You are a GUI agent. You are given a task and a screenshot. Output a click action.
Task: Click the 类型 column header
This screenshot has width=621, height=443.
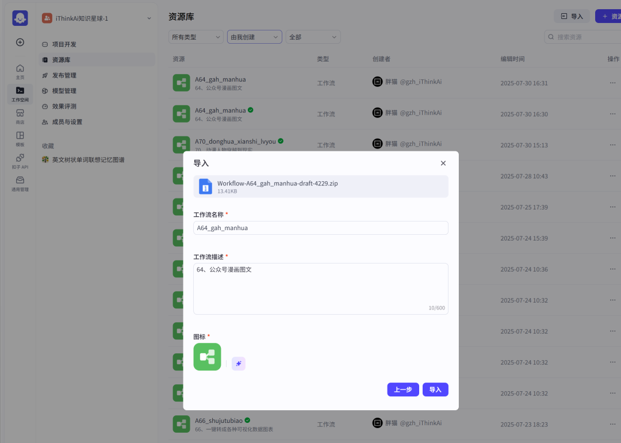(x=323, y=59)
